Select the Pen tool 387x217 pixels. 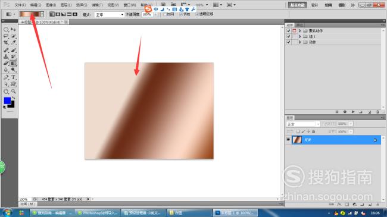6,77
